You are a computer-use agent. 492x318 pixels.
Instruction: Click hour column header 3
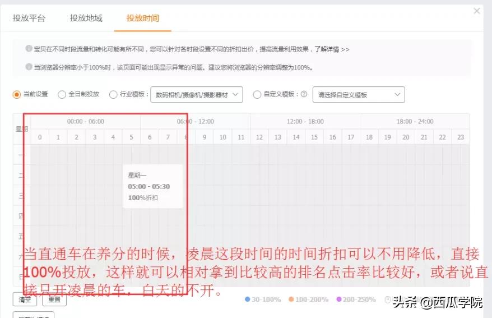[x=95, y=137]
